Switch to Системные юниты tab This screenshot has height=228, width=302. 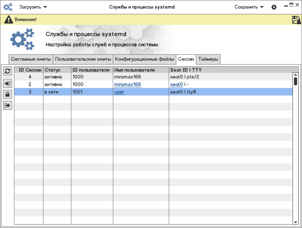(x=31, y=59)
